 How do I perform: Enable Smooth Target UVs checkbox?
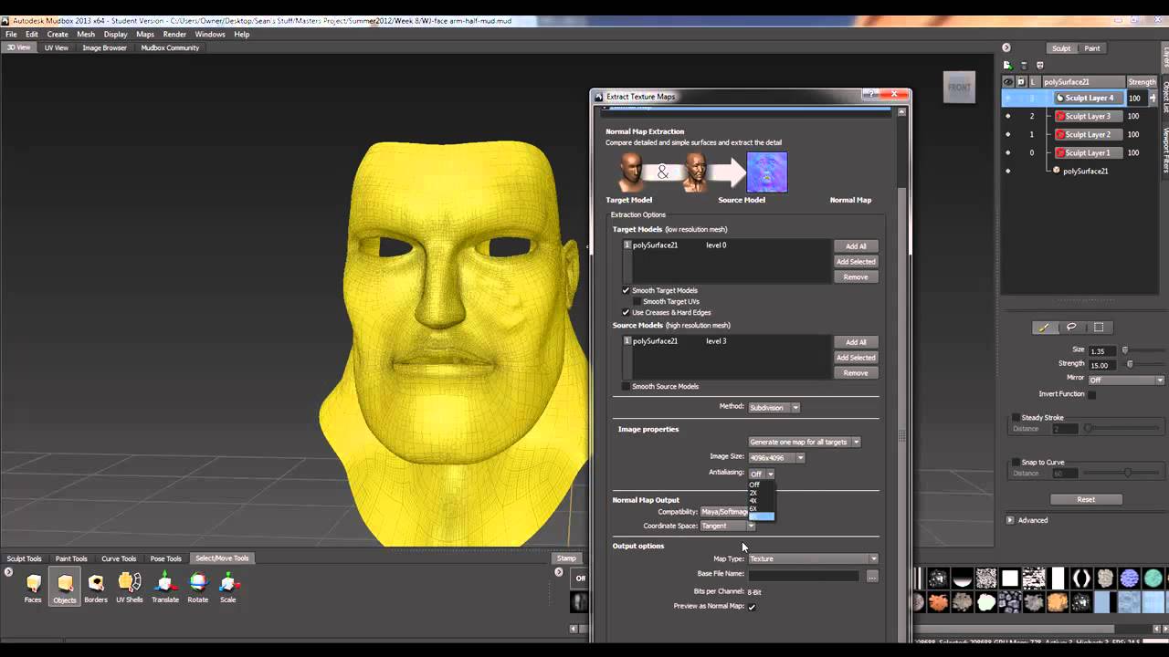coord(637,301)
